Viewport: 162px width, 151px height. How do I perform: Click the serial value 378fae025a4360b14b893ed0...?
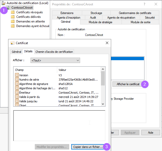pyautogui.click(x=78, y=80)
